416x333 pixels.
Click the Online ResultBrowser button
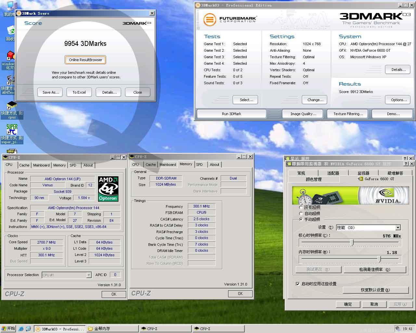85,60
